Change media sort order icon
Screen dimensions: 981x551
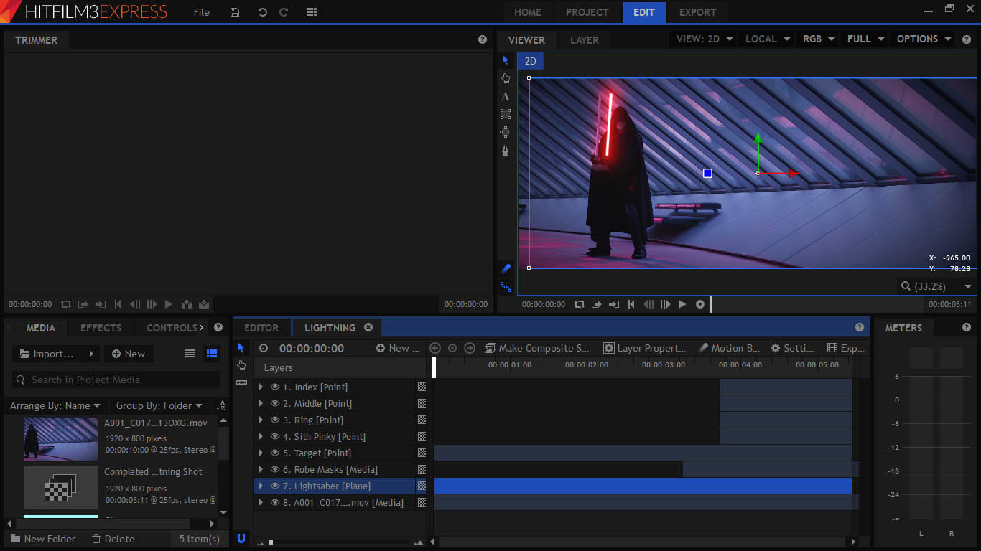pos(220,406)
